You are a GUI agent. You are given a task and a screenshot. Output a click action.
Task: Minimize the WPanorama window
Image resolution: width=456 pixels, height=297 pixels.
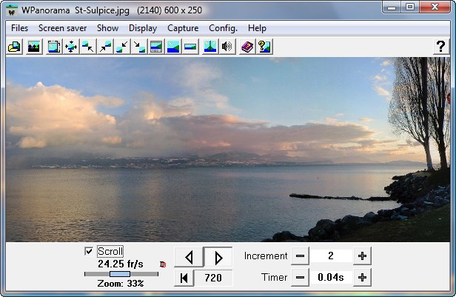pyautogui.click(x=392, y=7)
